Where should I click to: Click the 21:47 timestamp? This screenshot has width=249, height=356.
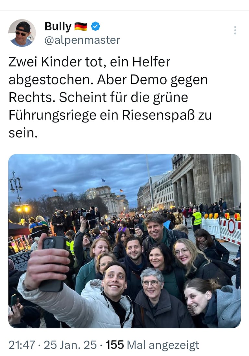(x=22, y=345)
